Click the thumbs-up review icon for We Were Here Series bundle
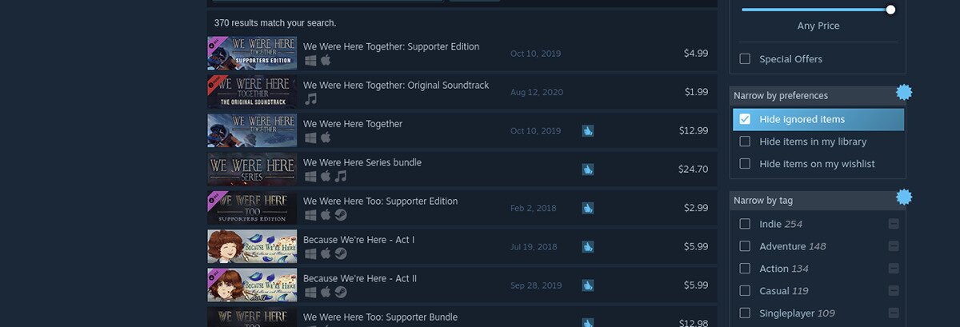Screen dimensions: 960x327 coord(587,169)
